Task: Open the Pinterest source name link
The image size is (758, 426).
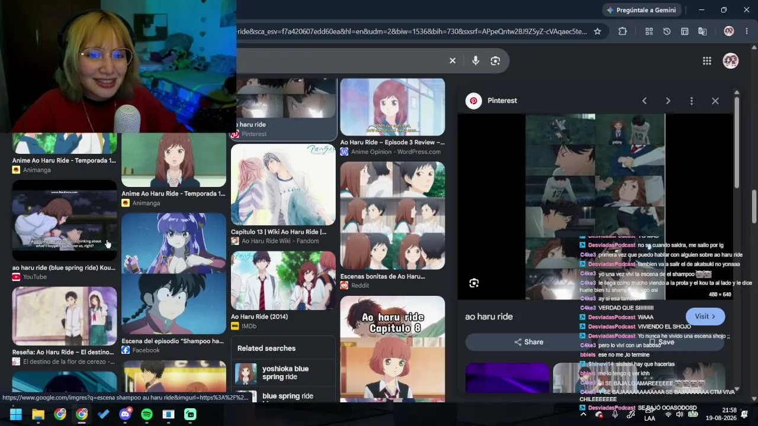Action: pos(502,101)
